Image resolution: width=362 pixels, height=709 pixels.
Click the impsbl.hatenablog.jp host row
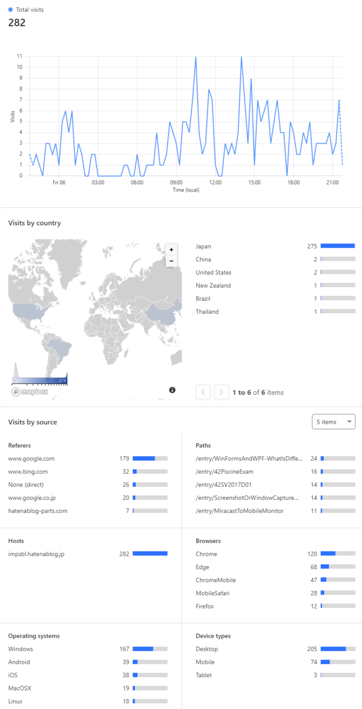pyautogui.click(x=88, y=554)
